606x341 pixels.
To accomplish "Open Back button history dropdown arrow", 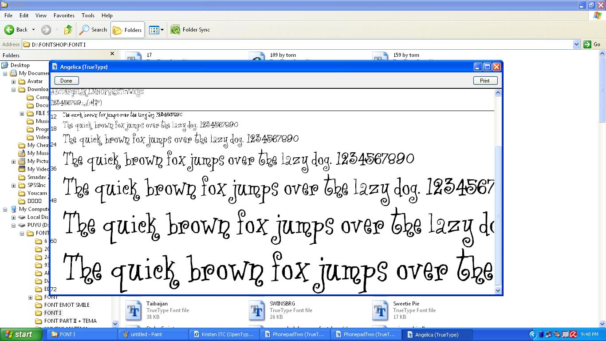I will pyautogui.click(x=33, y=30).
